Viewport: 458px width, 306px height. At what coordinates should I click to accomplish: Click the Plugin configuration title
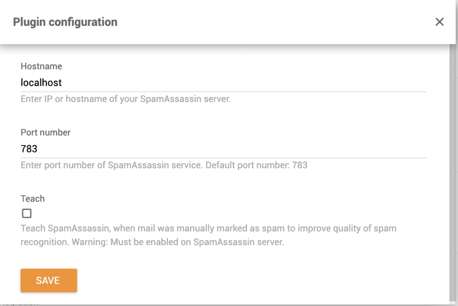pos(65,22)
